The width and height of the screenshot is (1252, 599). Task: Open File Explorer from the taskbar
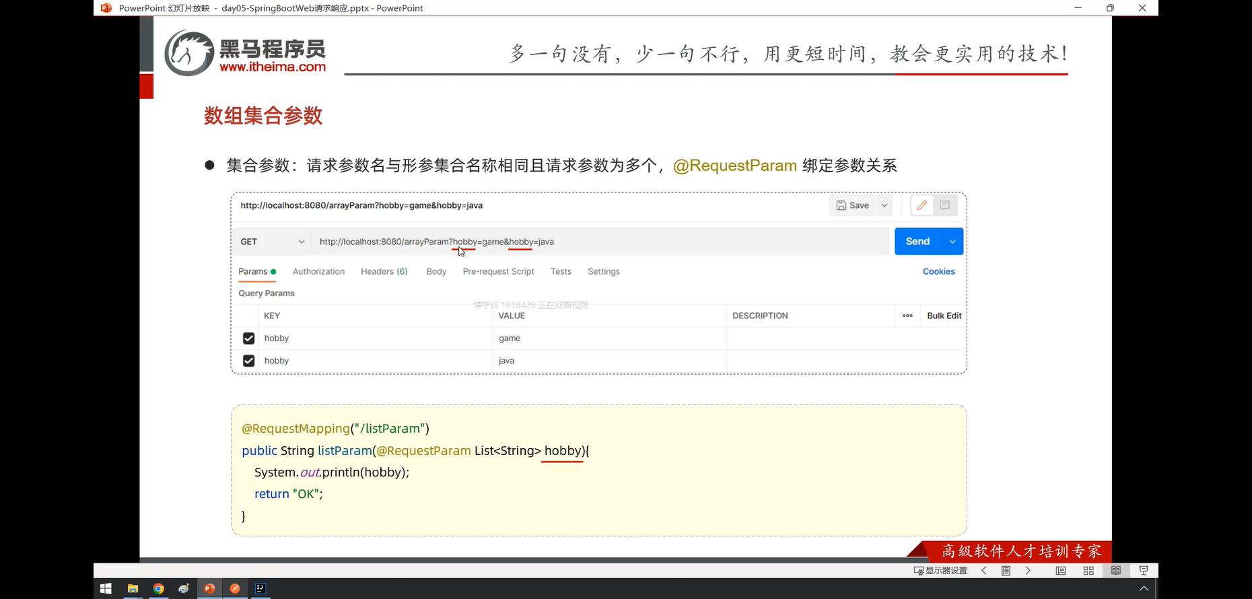pyautogui.click(x=133, y=588)
